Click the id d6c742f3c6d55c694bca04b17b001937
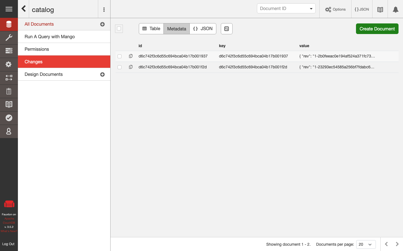 coord(173,56)
